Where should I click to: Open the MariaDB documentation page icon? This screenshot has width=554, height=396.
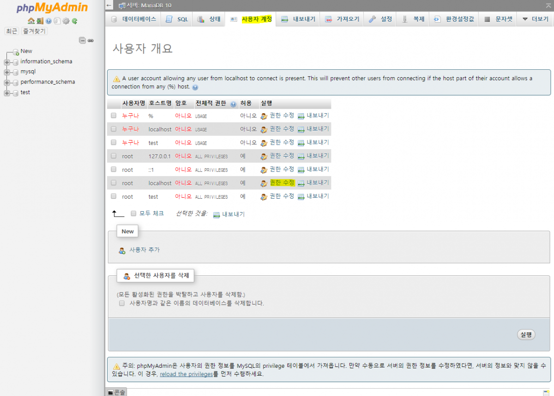tap(57, 21)
